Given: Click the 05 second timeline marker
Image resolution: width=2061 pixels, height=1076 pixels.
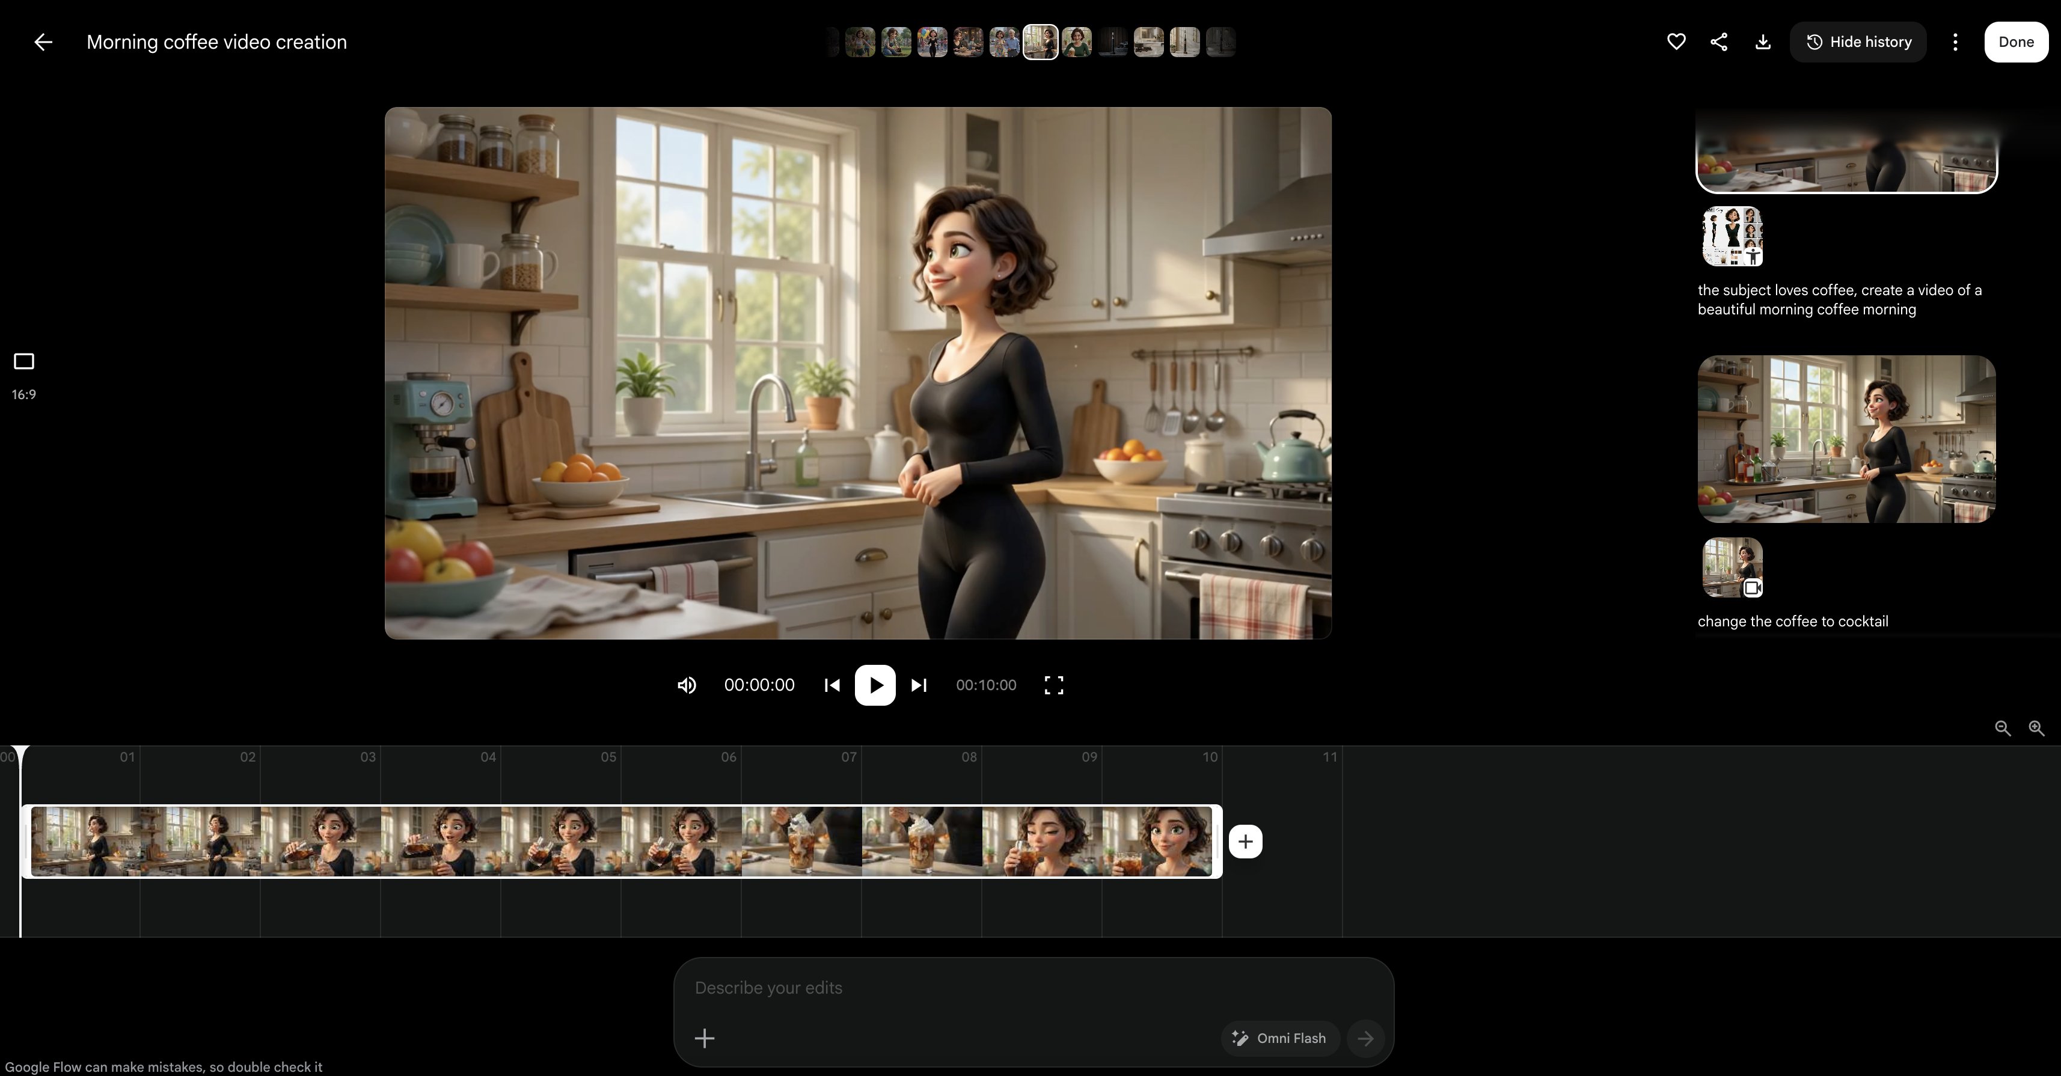Looking at the screenshot, I should coord(608,757).
